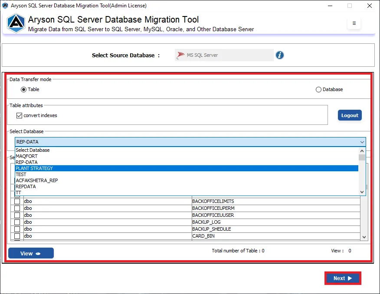The width and height of the screenshot is (380, 294).
Task: Click the table list scrollbar down arrow
Action: click(x=364, y=237)
